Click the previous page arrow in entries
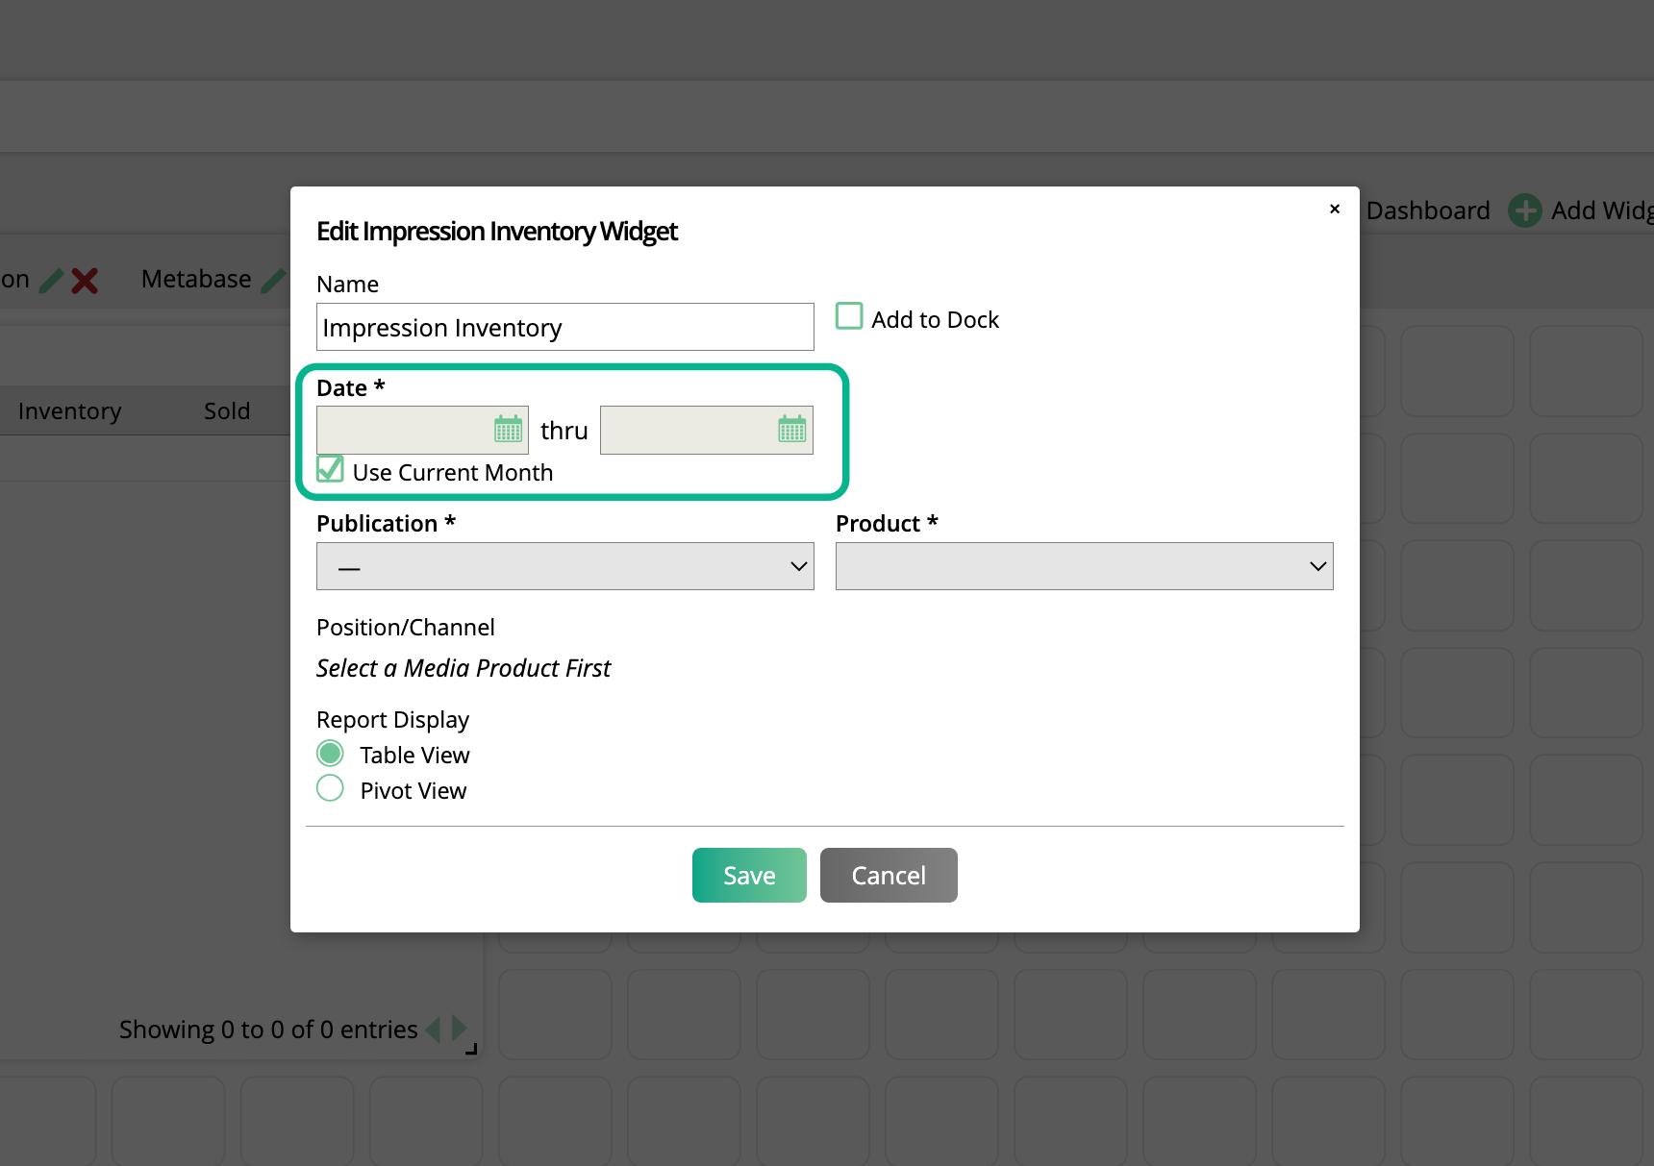The height and width of the screenshot is (1166, 1654). [434, 1030]
